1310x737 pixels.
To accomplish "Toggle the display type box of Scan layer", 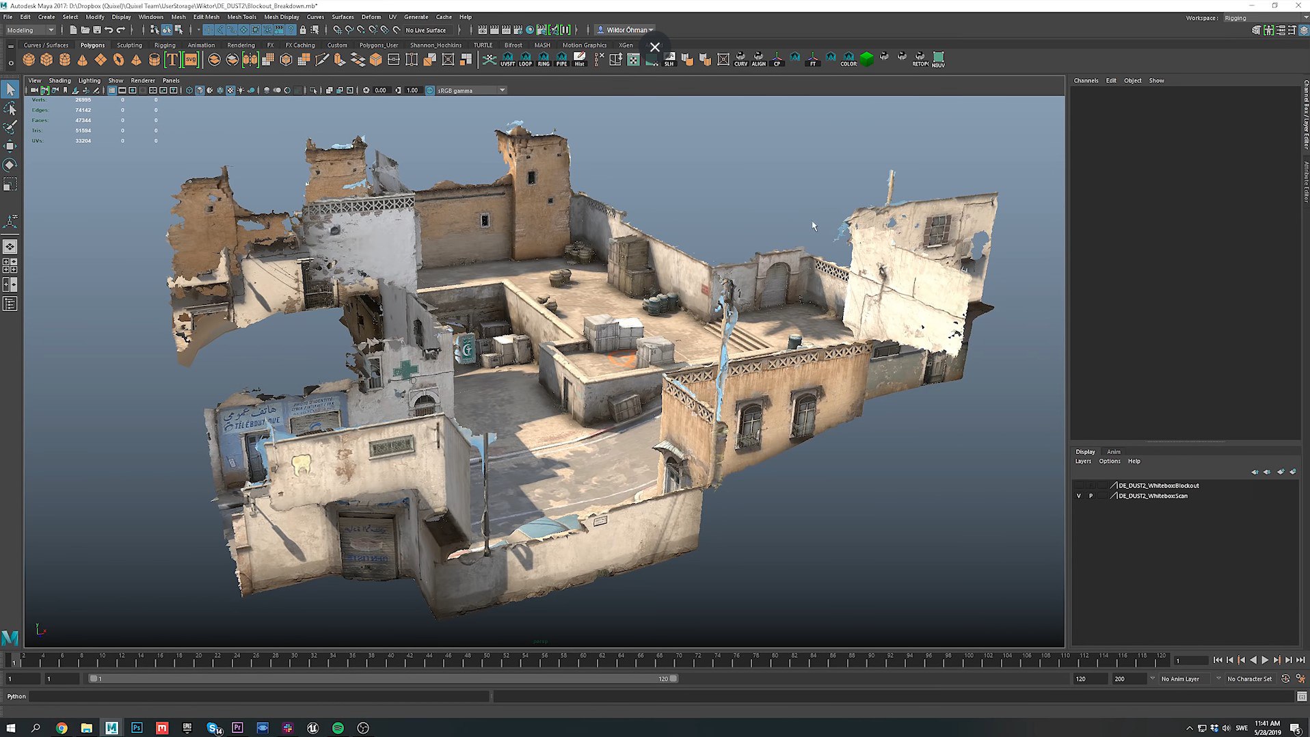I will pos(1102,496).
